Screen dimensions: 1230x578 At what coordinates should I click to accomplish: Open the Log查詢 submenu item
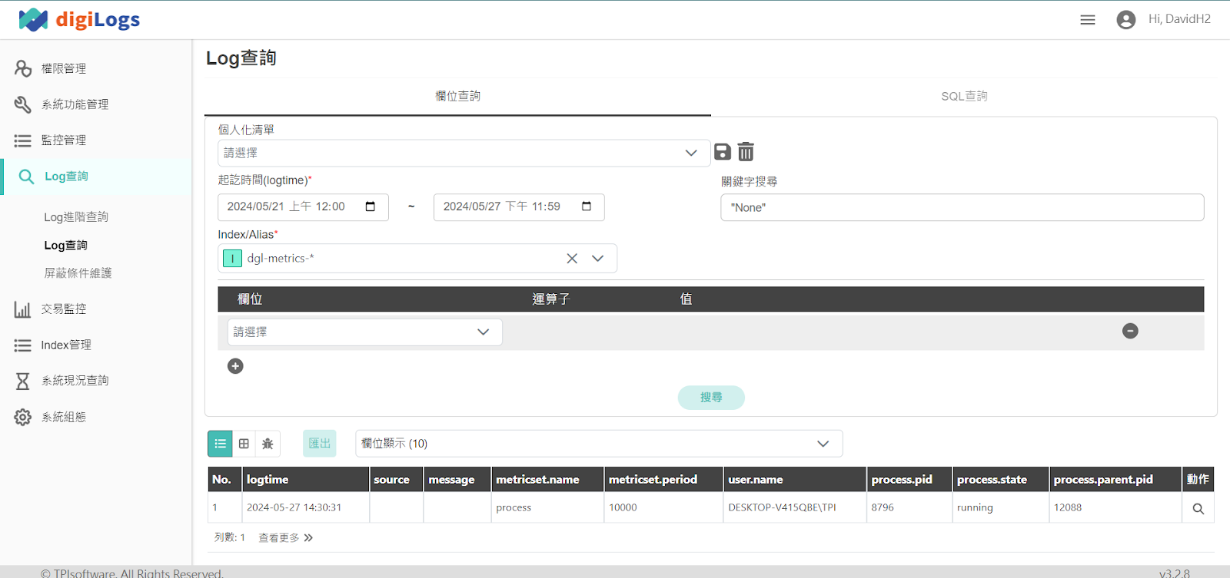coord(66,246)
